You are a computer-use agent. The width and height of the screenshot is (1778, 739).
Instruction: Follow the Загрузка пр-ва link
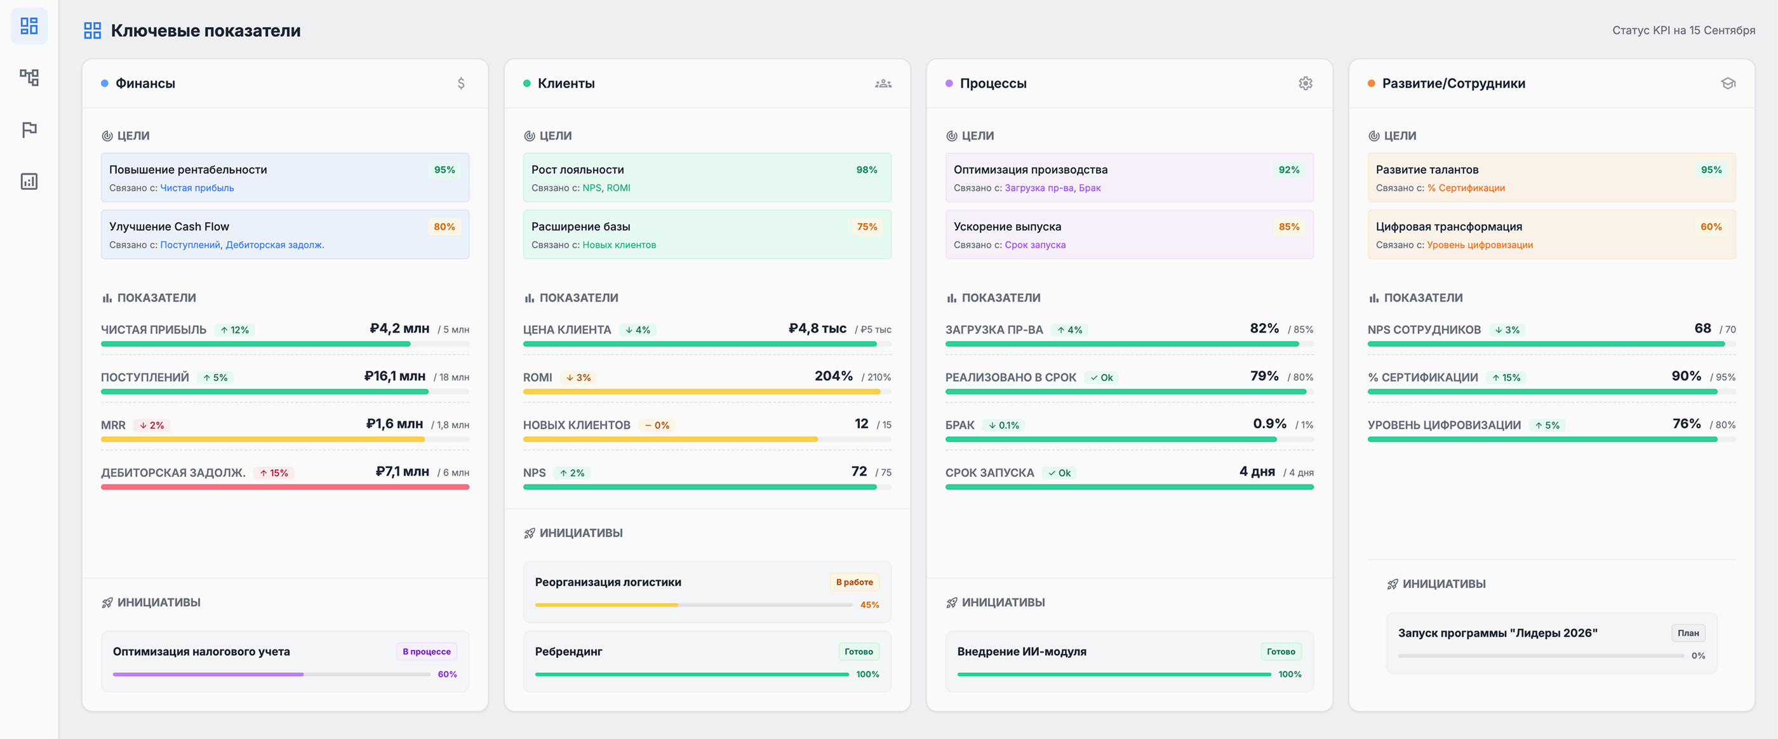pyautogui.click(x=1039, y=188)
